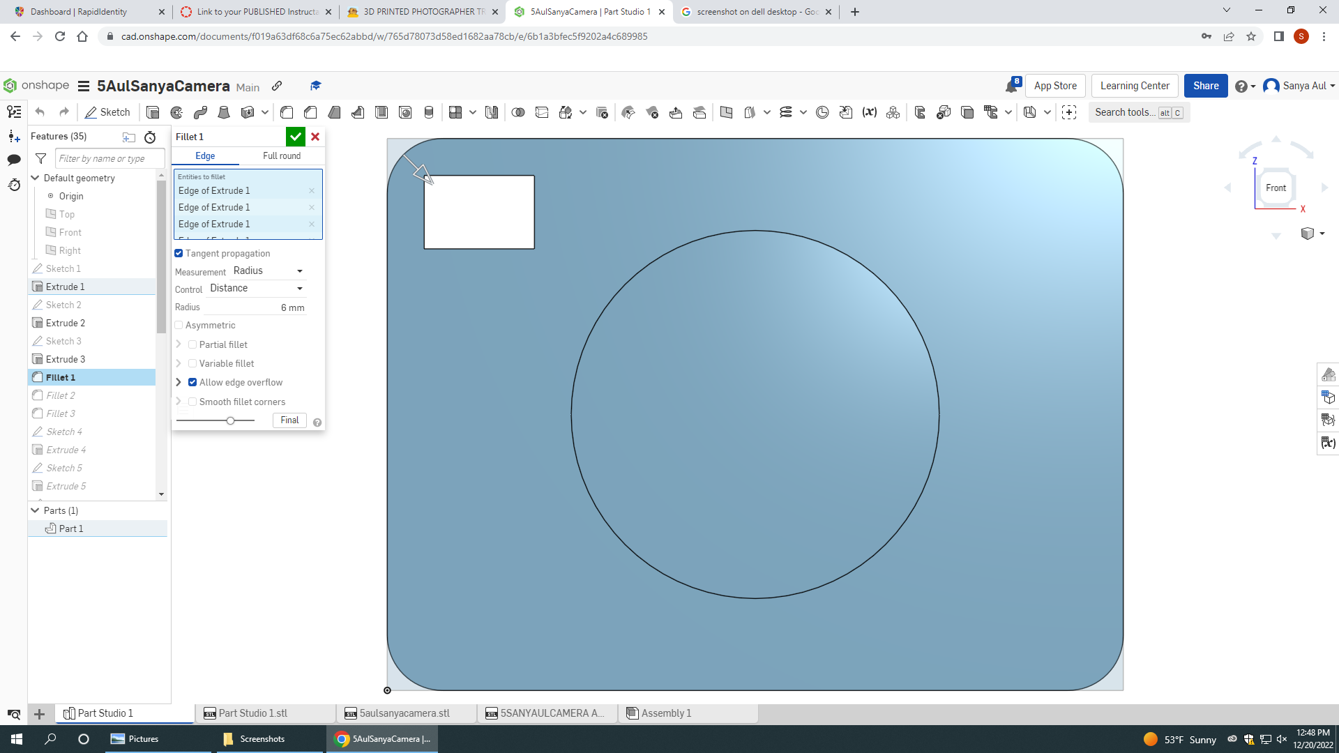The width and height of the screenshot is (1339, 753).
Task: Open the Measurement Radius dropdown
Action: tap(269, 271)
